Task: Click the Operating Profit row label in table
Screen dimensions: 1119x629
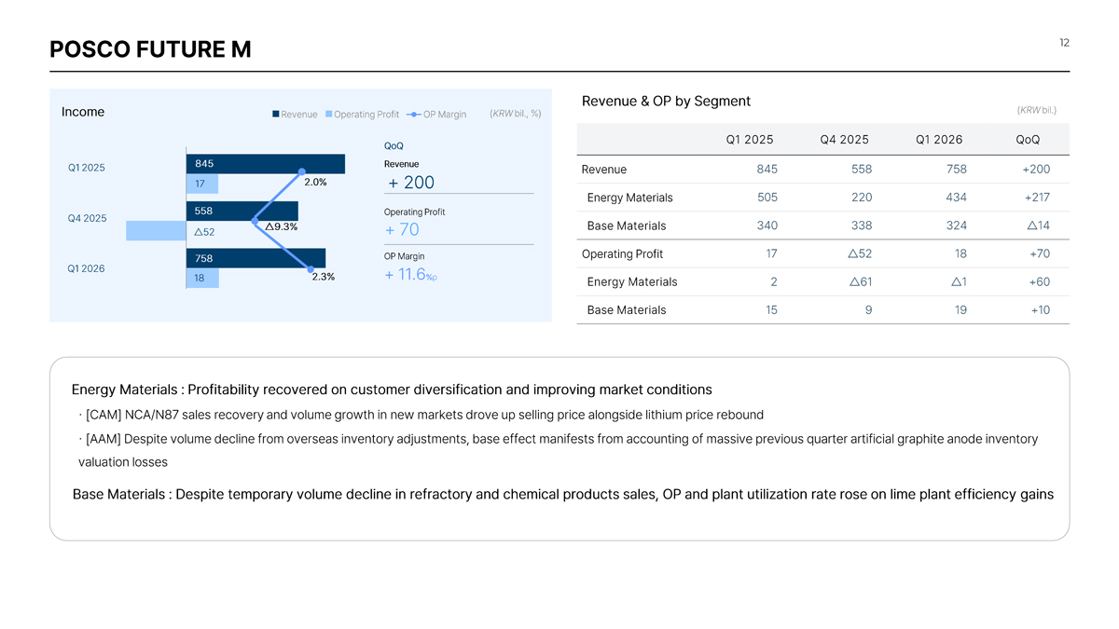Action: tap(623, 253)
